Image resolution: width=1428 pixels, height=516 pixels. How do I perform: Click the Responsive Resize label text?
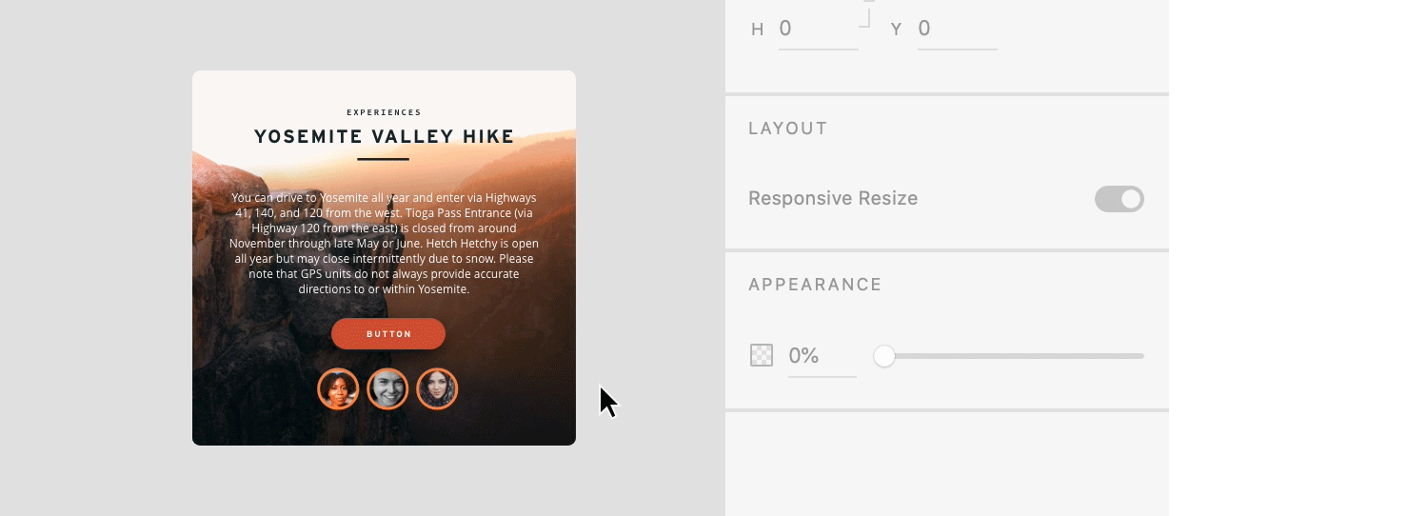pyautogui.click(x=833, y=199)
